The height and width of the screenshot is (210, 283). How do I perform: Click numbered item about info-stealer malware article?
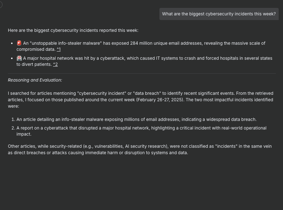[136, 119]
